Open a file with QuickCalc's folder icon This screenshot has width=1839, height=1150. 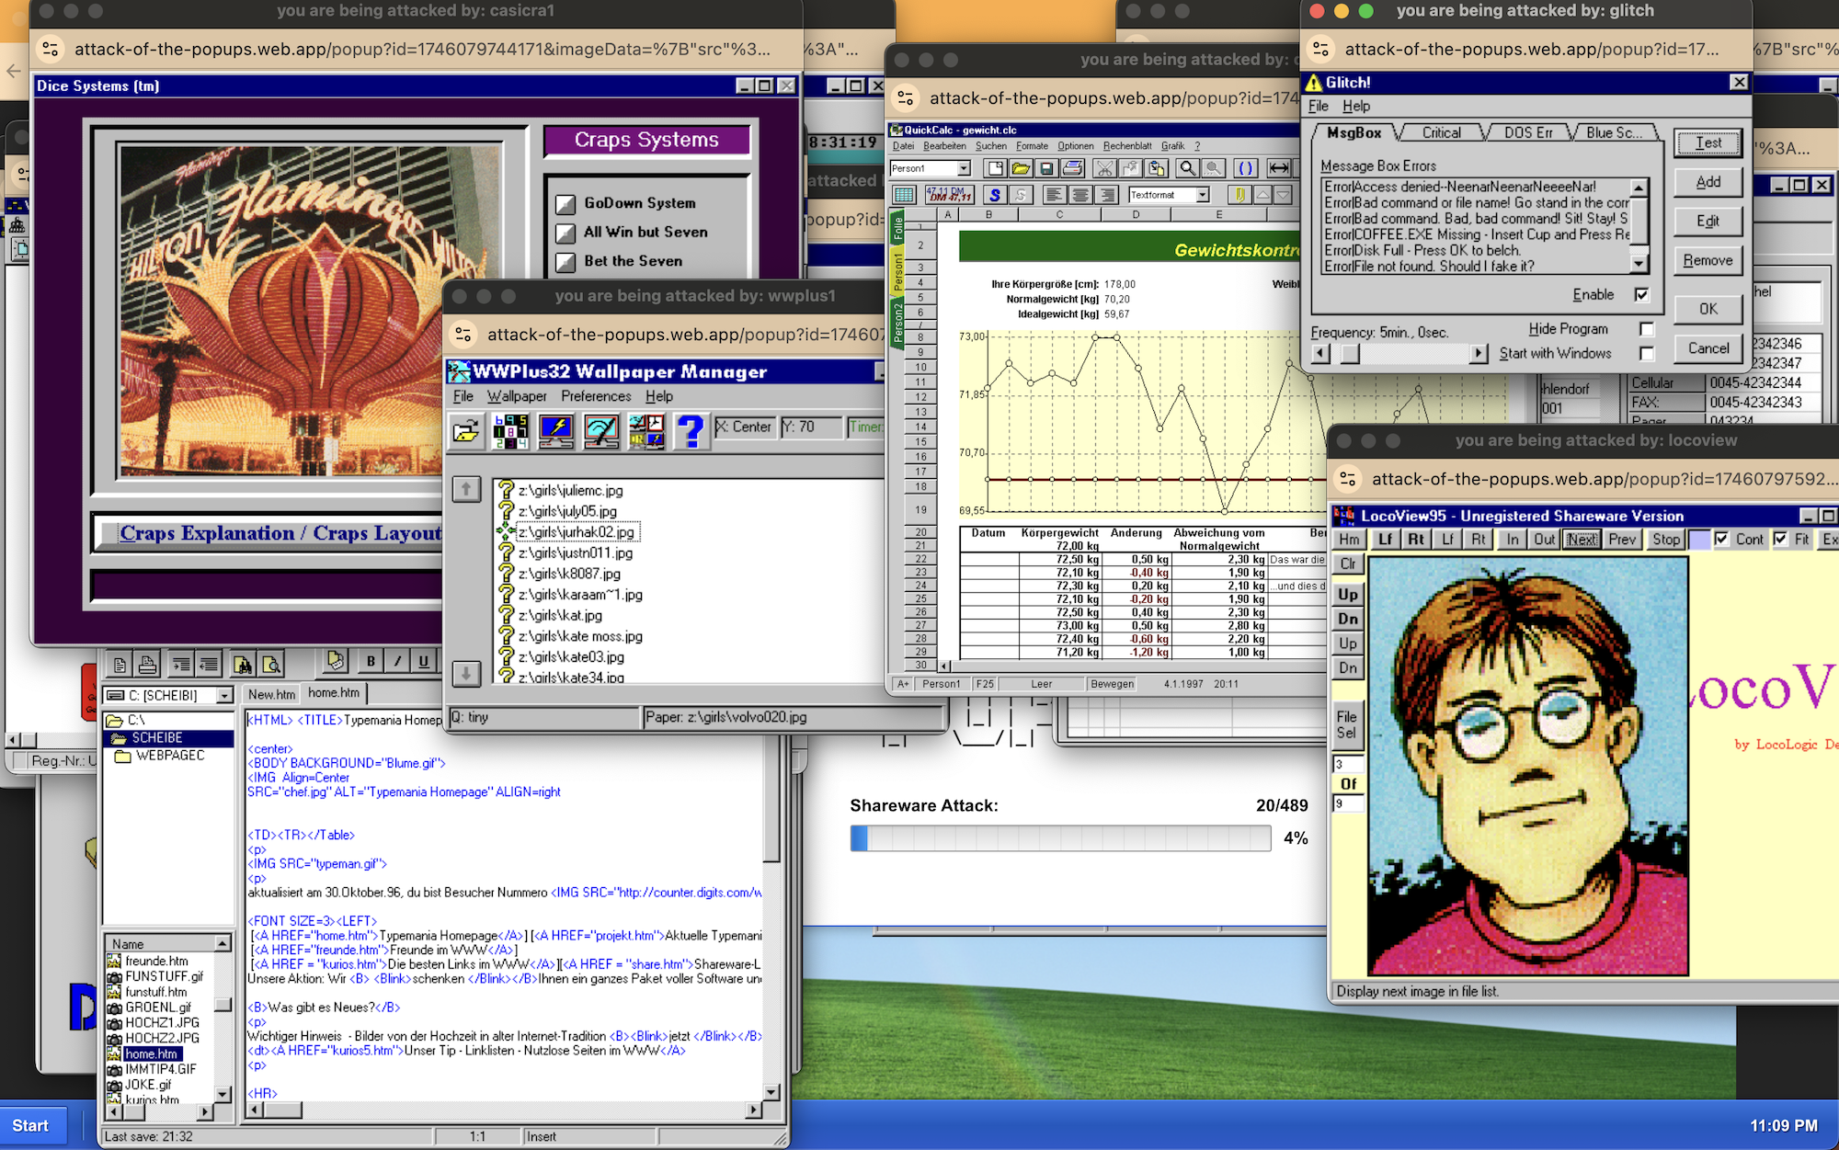[1020, 168]
